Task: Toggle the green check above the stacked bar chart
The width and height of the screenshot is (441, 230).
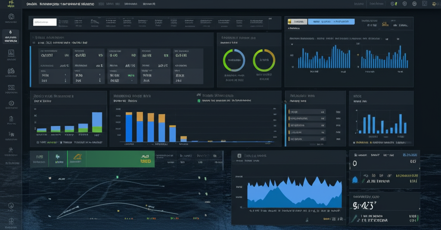Action: [x=199, y=100]
